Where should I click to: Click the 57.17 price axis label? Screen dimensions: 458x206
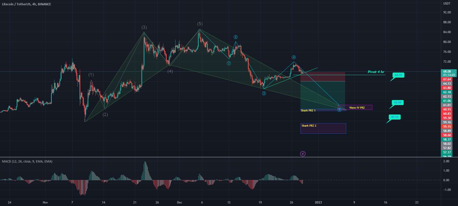click(x=447, y=152)
